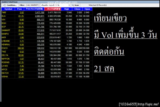Select the BLA symbol row
The width and height of the screenshot is (160, 107).
47,16
